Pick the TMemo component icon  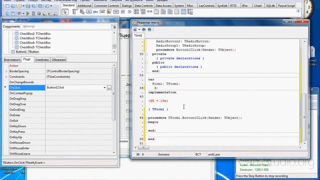(109, 12)
